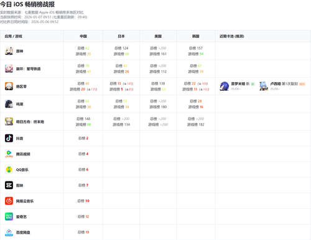Click the 剪映 name text

pyautogui.click(x=19, y=185)
